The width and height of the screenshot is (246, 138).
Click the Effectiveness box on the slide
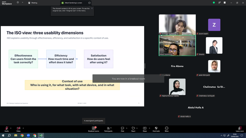(x=23, y=59)
